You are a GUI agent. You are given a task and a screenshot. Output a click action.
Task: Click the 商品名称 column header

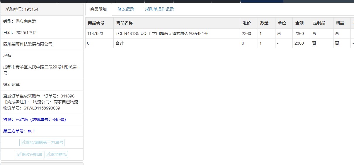click(x=124, y=23)
